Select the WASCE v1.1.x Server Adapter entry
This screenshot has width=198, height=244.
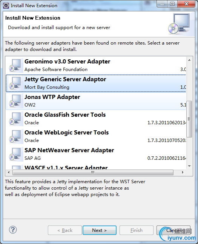(96, 167)
